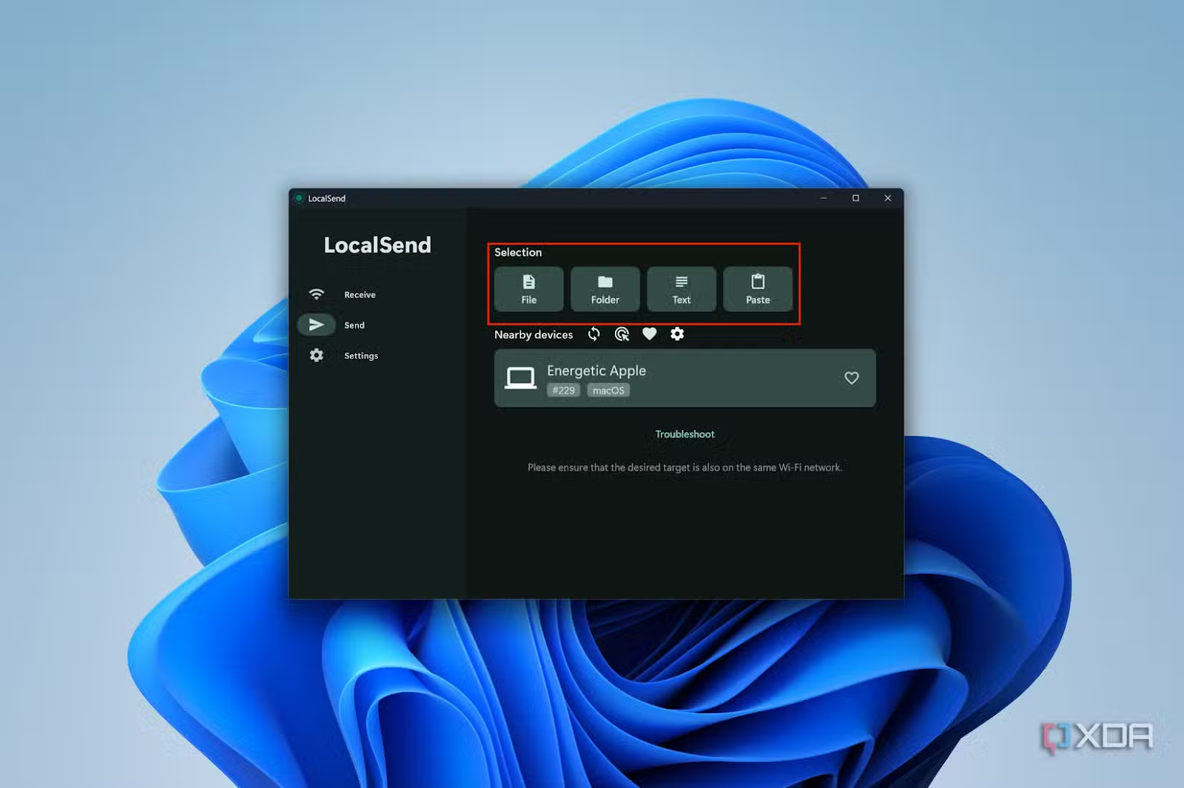This screenshot has height=788, width=1184.
Task: Open the Troubleshoot link
Action: coord(684,434)
